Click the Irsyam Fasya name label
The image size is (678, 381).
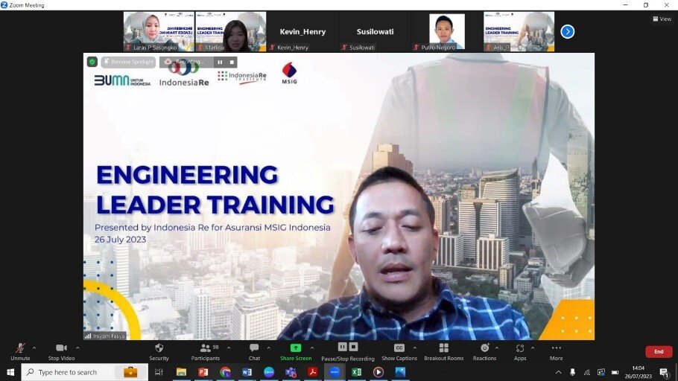105,336
